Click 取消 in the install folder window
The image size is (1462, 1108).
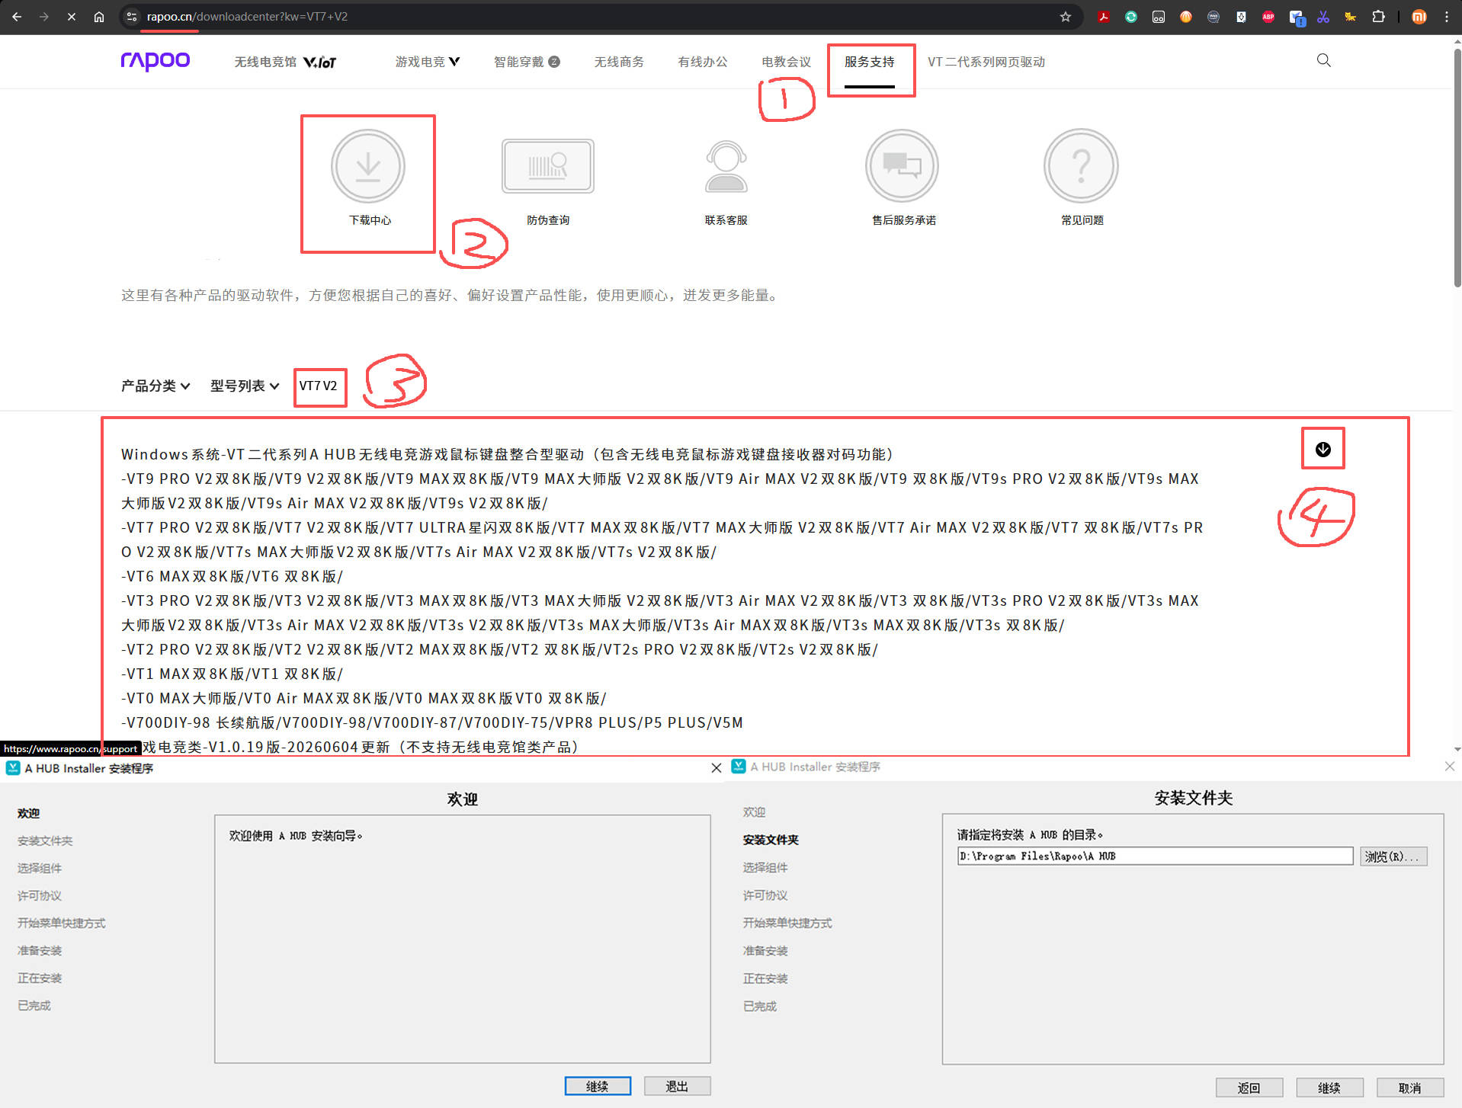1410,1087
